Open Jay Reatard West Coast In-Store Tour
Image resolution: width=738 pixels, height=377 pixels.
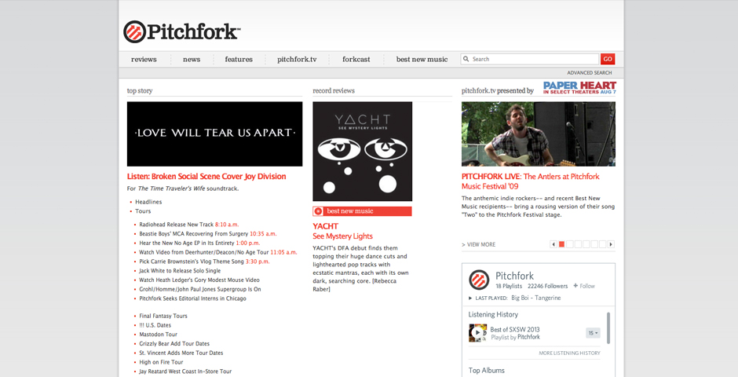pos(185,372)
